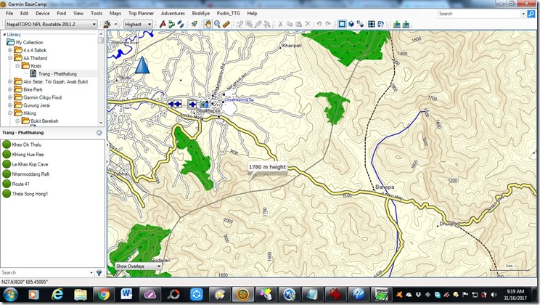The height and width of the screenshot is (305, 540).
Task: Open the File menu
Action: point(9,13)
